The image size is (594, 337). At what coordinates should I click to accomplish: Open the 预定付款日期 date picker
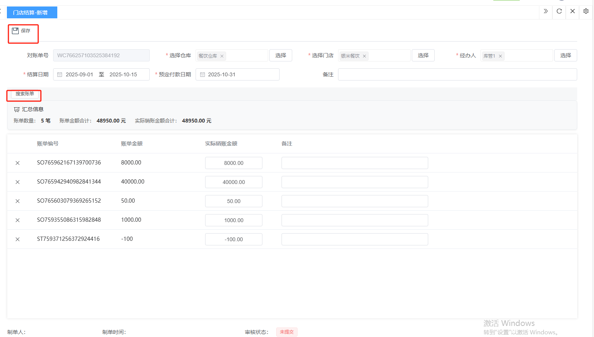click(237, 74)
